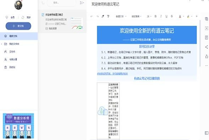The width and height of the screenshot is (209, 140).
Task: Click the document icon of the note item
Action: (x=43, y=15)
